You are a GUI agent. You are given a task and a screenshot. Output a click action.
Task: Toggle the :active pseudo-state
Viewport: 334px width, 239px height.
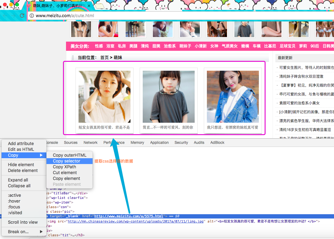14,195
